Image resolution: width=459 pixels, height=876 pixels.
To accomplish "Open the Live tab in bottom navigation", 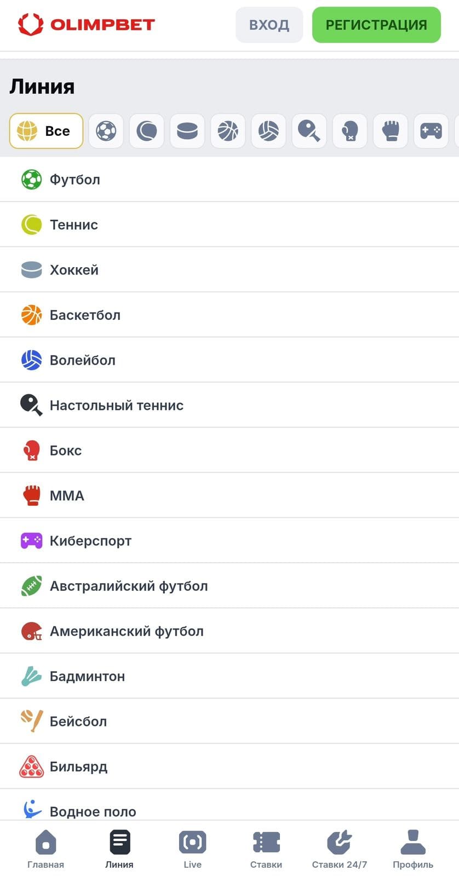I will pos(192,849).
